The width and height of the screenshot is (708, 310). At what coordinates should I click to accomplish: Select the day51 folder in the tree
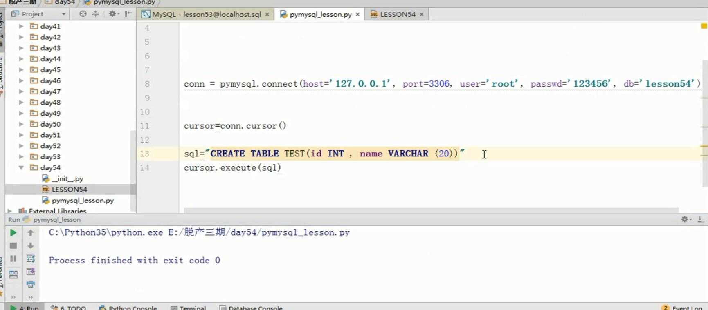click(x=50, y=135)
